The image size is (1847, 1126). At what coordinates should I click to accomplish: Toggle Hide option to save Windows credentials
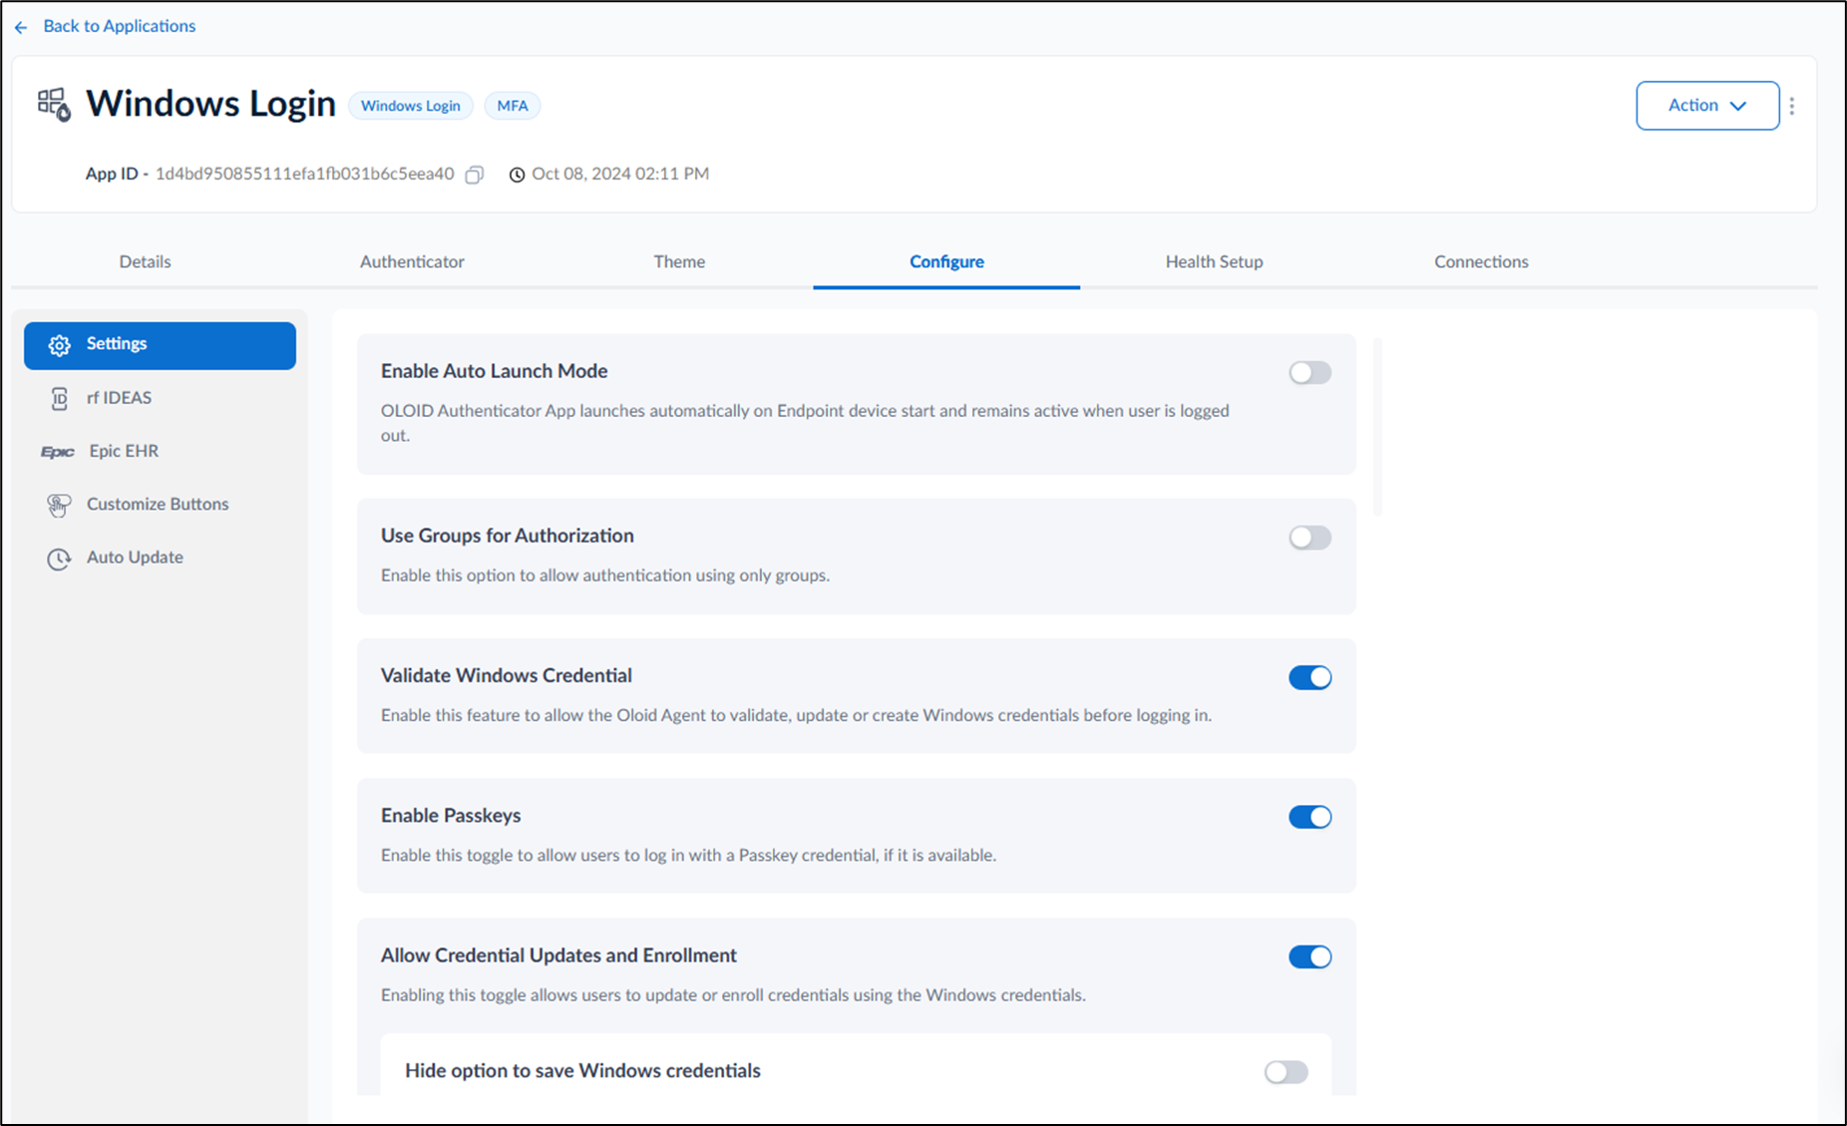1286,1072
